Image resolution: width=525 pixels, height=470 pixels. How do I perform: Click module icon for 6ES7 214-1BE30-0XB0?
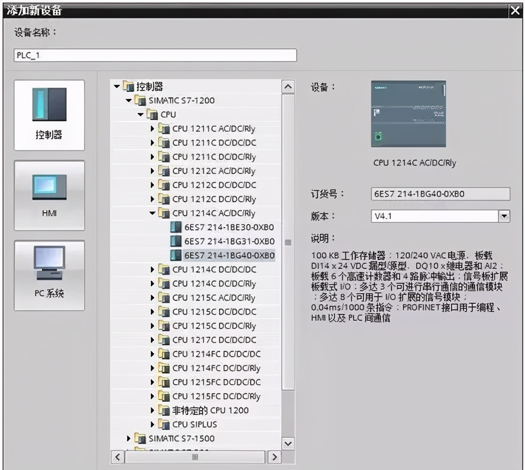point(175,227)
